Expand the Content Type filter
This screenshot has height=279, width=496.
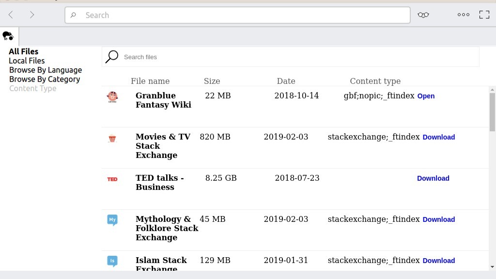click(x=33, y=88)
